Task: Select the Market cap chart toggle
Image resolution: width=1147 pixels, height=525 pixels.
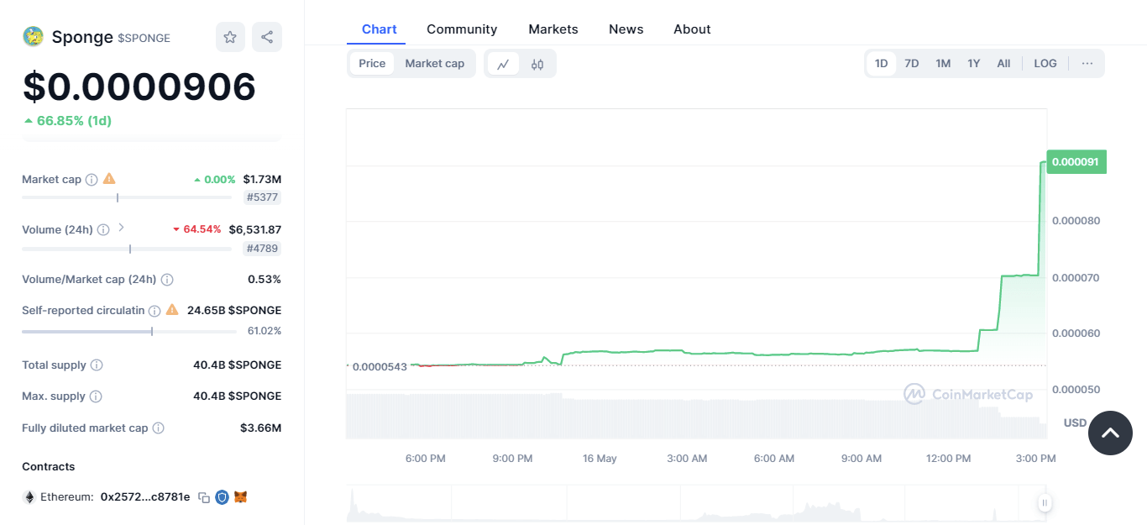Action: coord(435,64)
